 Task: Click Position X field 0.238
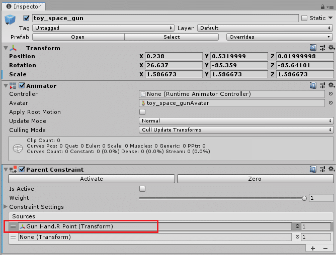174,56
